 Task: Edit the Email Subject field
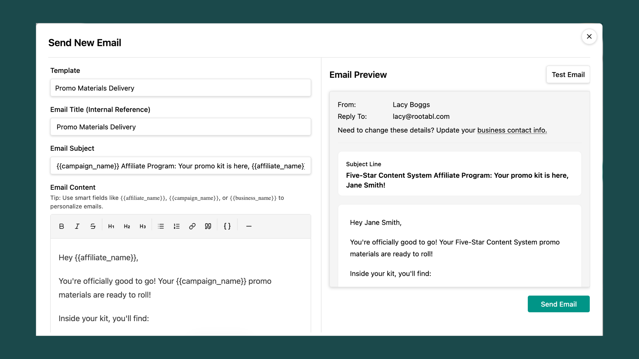point(181,166)
